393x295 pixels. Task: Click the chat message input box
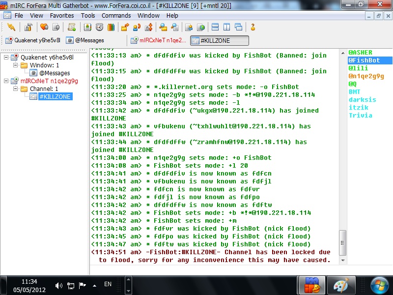(241, 269)
